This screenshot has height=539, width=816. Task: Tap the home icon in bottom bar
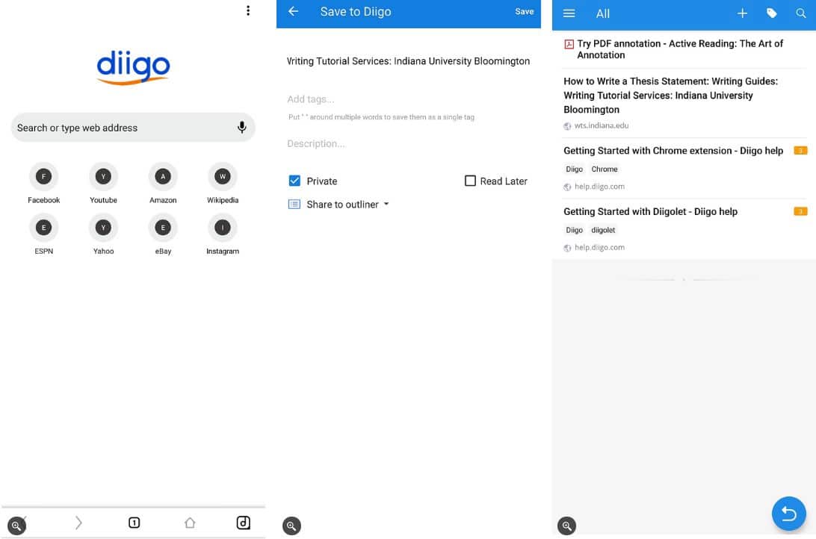click(x=190, y=523)
